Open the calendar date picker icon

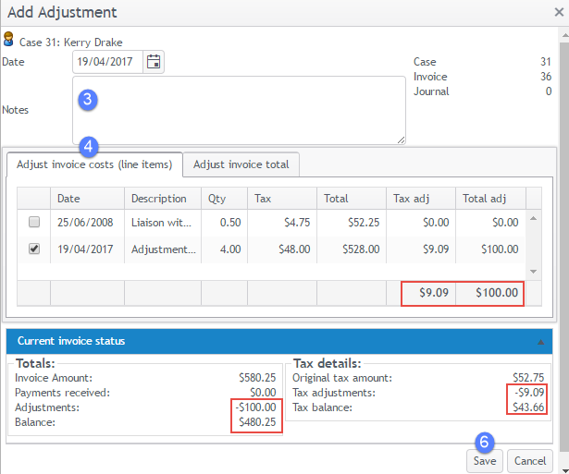[x=154, y=62]
